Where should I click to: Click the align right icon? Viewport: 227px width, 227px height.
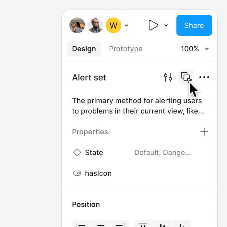pos(120,224)
